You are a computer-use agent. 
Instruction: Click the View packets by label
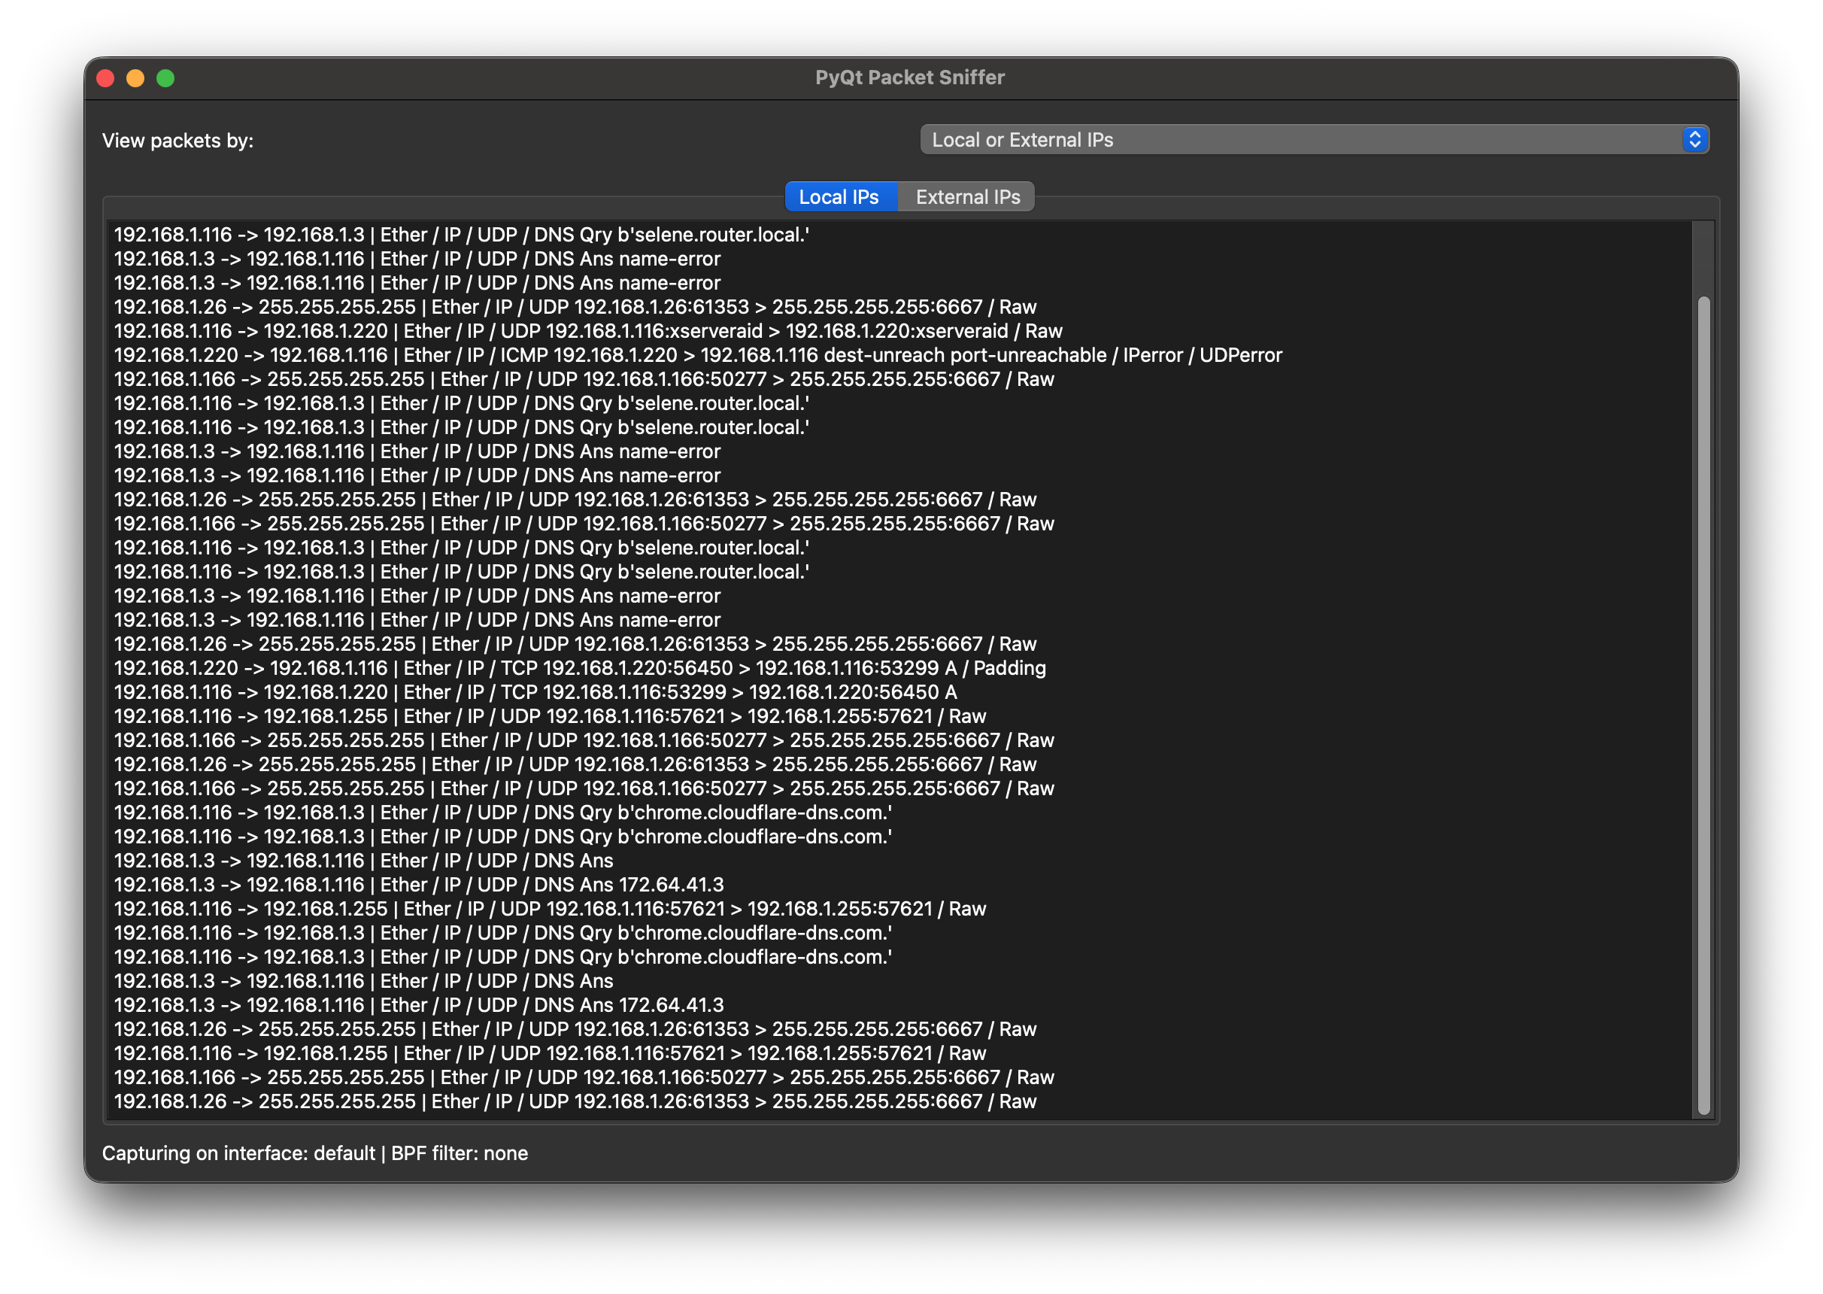coord(177,141)
